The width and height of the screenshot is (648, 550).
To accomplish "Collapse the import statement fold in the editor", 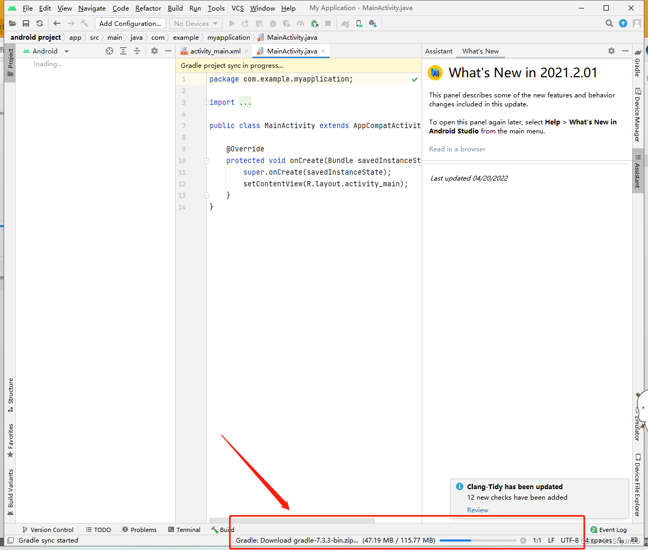I will pyautogui.click(x=206, y=102).
